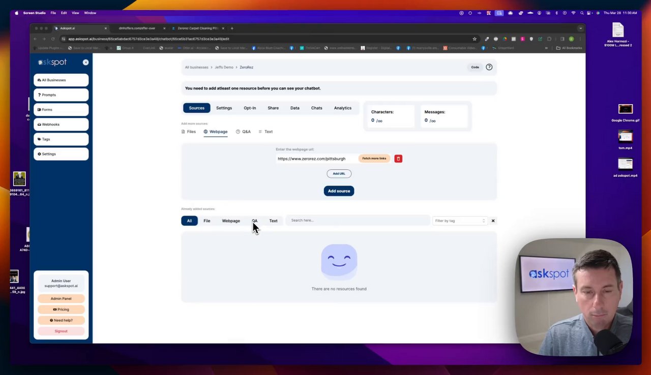The image size is (651, 375).
Task: Open Bluetooth menu bar icon
Action: 556,13
